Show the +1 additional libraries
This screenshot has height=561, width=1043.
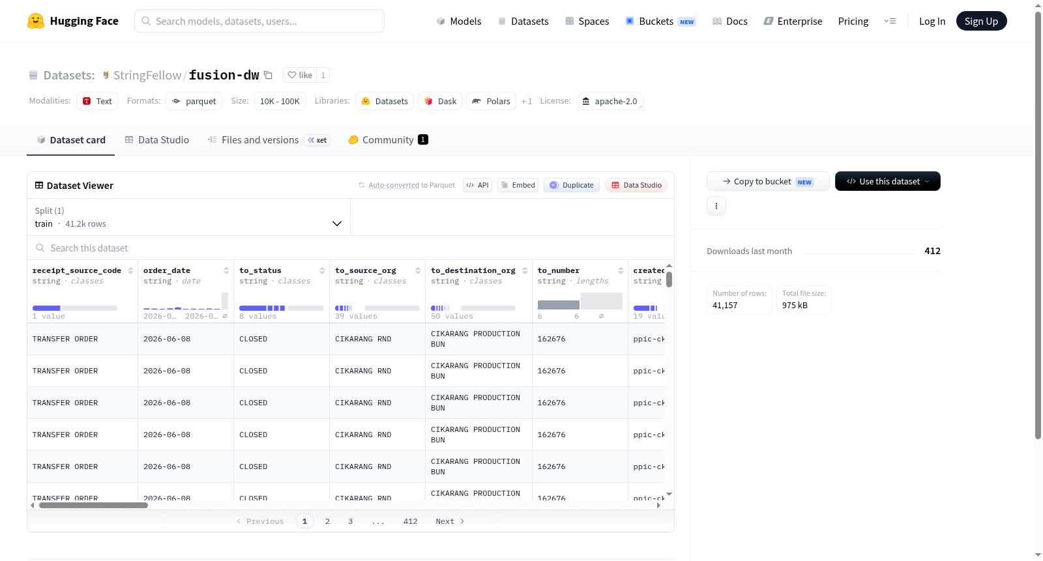coord(527,101)
